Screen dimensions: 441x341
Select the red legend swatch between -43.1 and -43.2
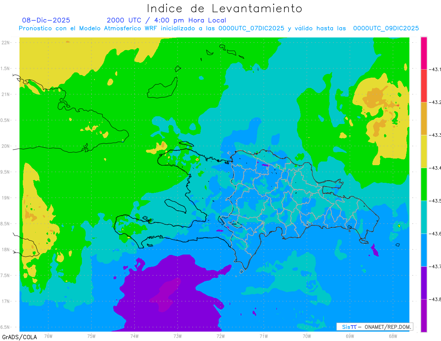tap(424, 86)
